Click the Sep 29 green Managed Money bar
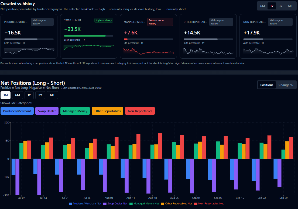 coord(283,154)
